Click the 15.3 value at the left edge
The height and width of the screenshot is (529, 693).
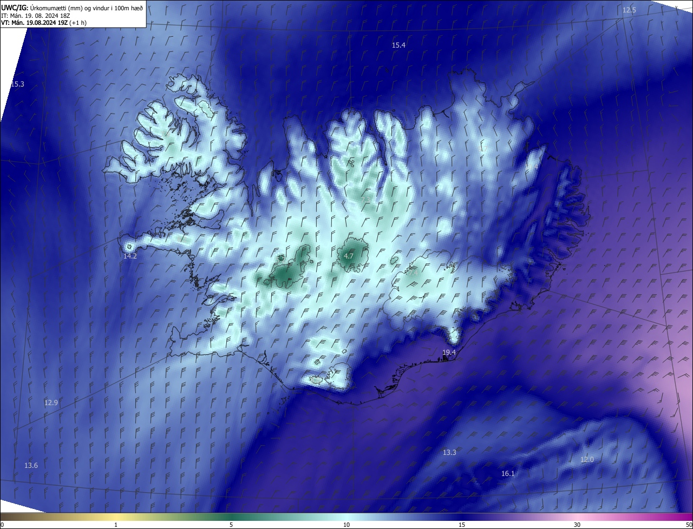[x=17, y=84]
